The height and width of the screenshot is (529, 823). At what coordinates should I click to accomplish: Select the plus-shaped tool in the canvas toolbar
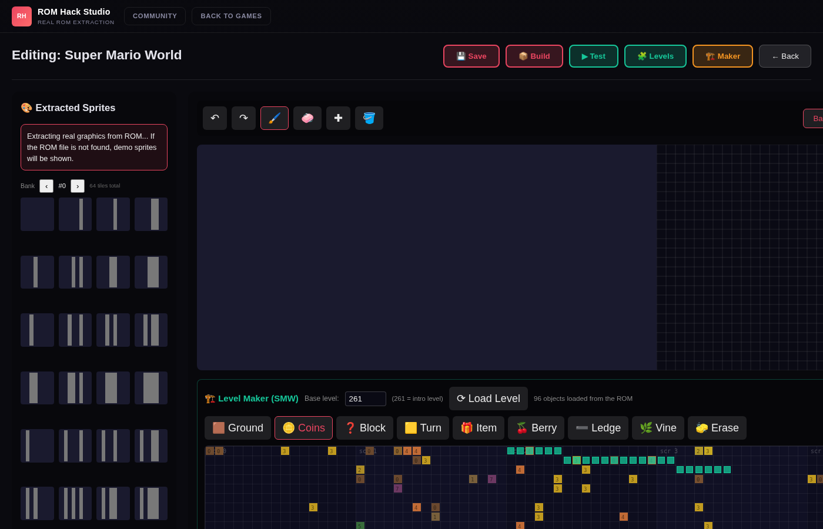tap(338, 118)
